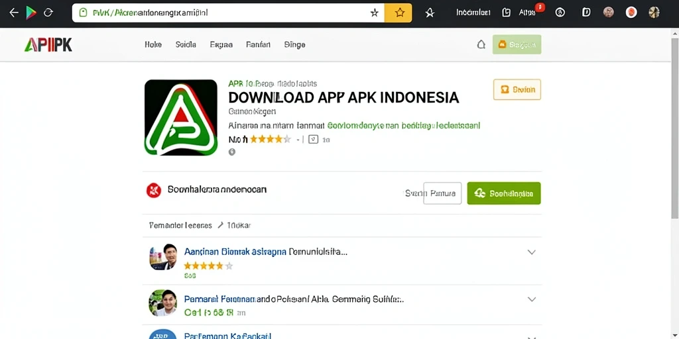679x339 pixels.
Task: Open the Aantinan Biantak asirapna review title
Action: pos(235,252)
